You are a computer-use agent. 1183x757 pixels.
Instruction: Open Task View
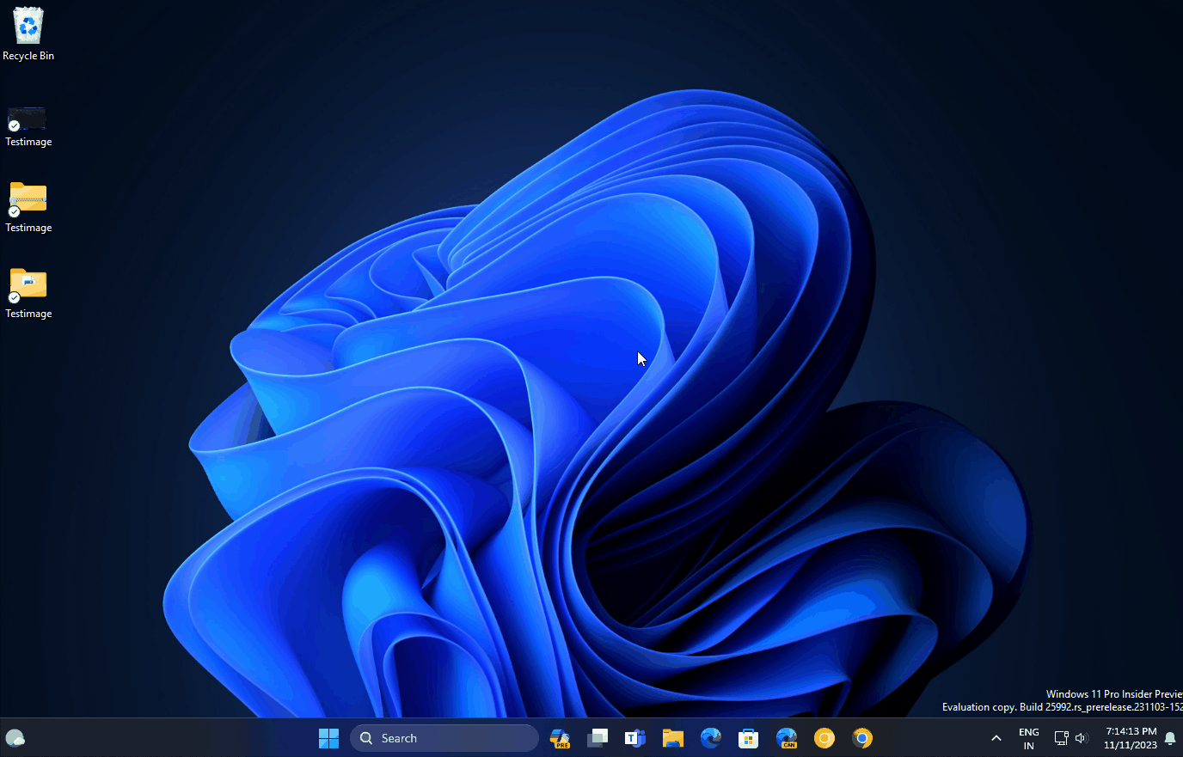point(598,738)
